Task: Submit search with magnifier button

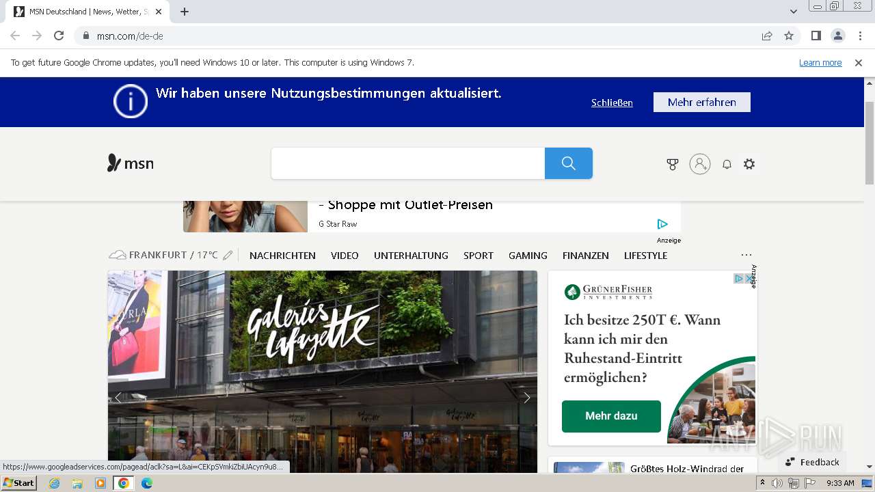Action: click(569, 163)
